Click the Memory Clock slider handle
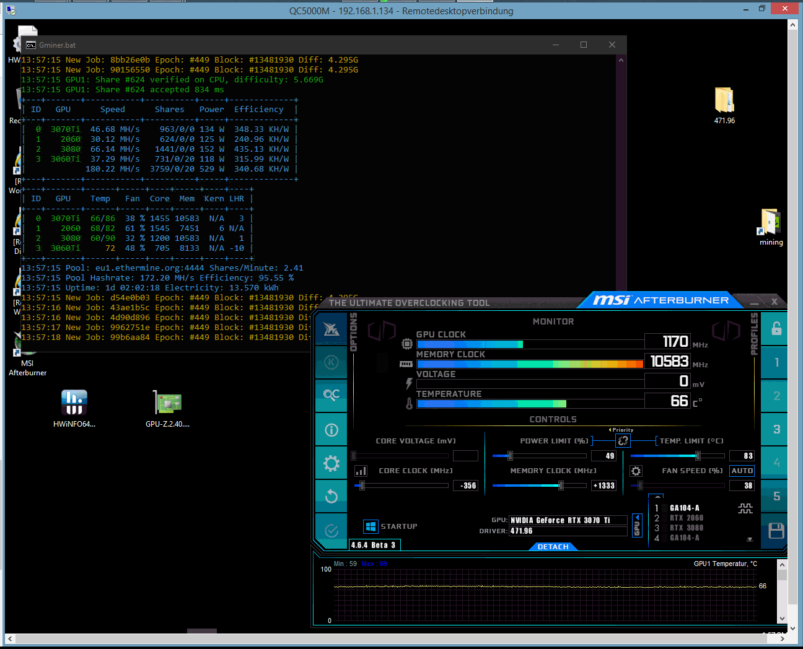 pos(561,486)
